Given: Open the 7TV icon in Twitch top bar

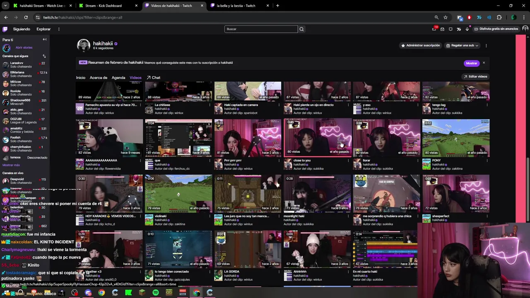Looking at the screenshot, I should (459, 29).
